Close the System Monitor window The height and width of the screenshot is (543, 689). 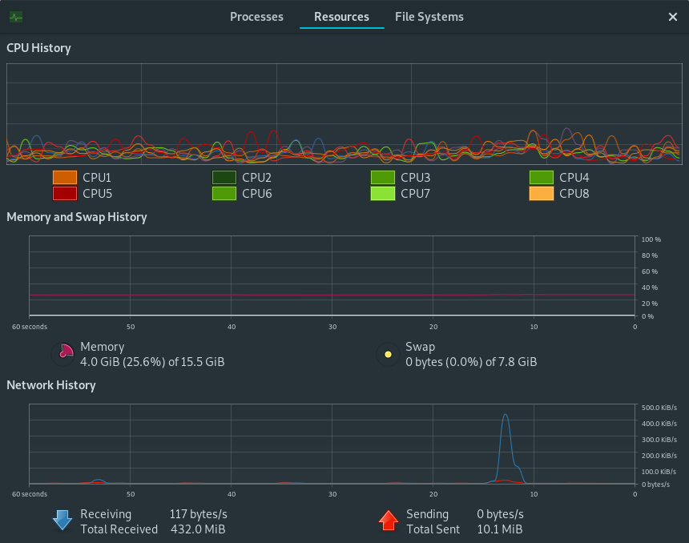click(673, 17)
